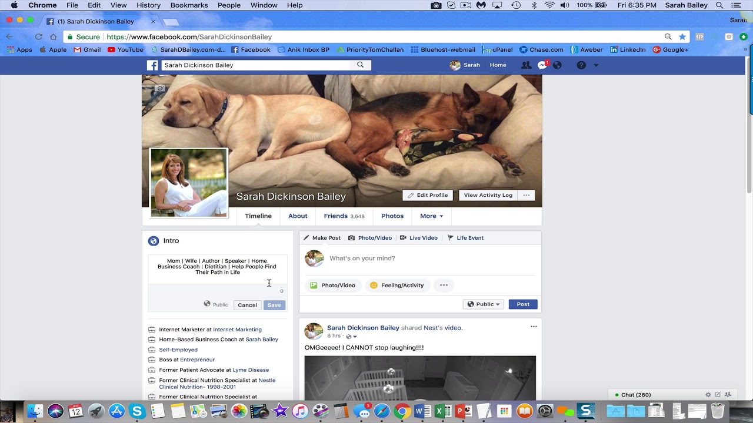Click the cover photo camera icon

[159, 89]
